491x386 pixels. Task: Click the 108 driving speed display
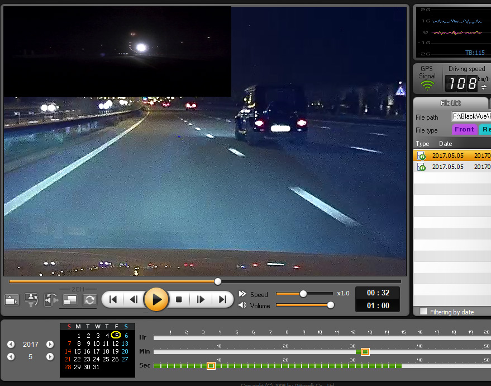tap(461, 83)
